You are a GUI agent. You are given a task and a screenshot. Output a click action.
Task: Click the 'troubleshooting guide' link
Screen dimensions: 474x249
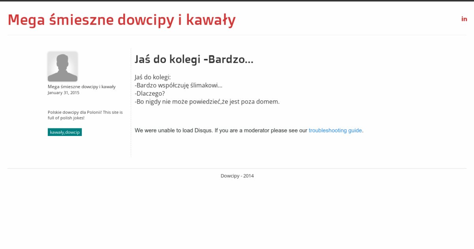335,130
